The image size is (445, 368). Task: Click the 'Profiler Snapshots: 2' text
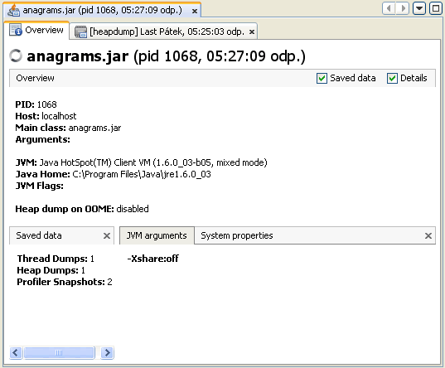[x=65, y=282]
